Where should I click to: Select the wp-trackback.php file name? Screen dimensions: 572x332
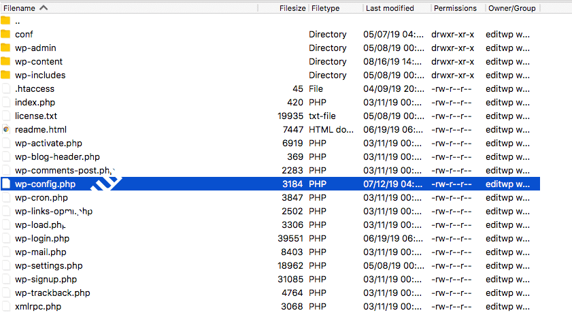(52, 293)
